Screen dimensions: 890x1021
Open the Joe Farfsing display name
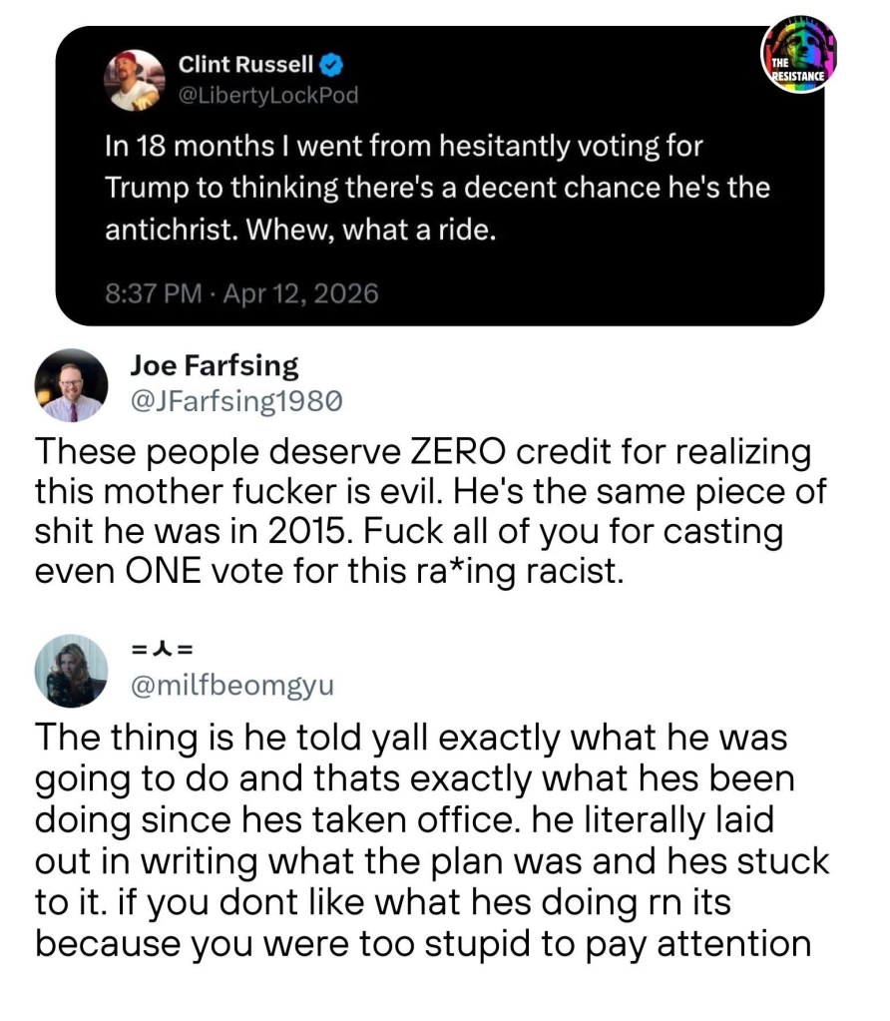tap(215, 366)
